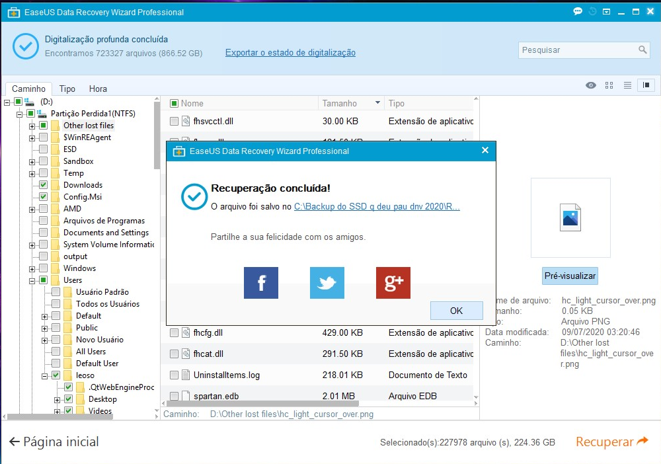Image resolution: width=661 pixels, height=464 pixels.
Task: Click the Sandbox folder icon
Action: coord(56,161)
